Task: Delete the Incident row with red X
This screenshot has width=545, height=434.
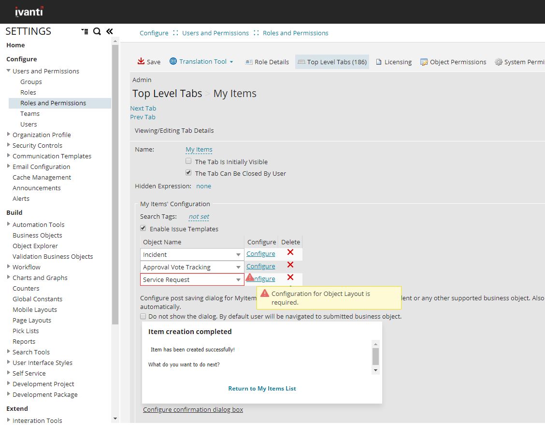Action: pyautogui.click(x=290, y=252)
